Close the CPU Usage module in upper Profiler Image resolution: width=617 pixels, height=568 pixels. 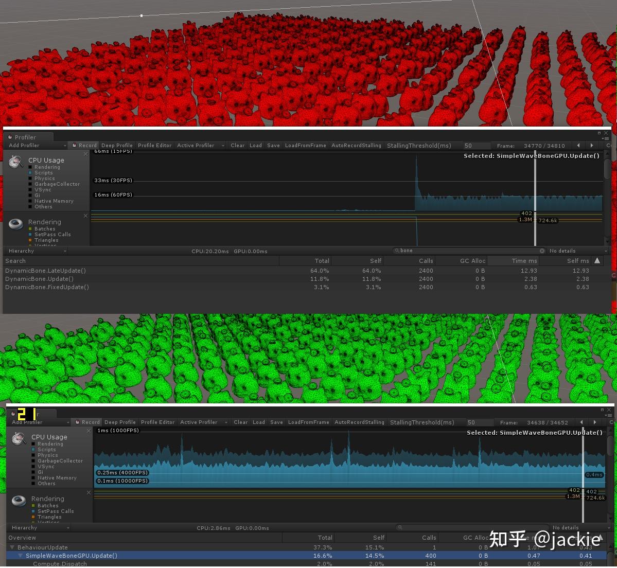pyautogui.click(x=86, y=154)
